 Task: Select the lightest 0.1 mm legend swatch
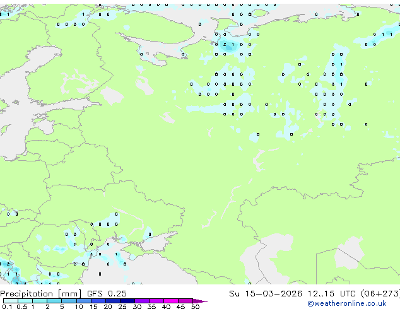[x=11, y=301]
